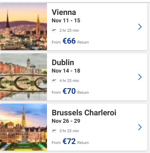150x153 pixels.
Task: Click the Nov 11 - 15 dates
Action: point(66,20)
